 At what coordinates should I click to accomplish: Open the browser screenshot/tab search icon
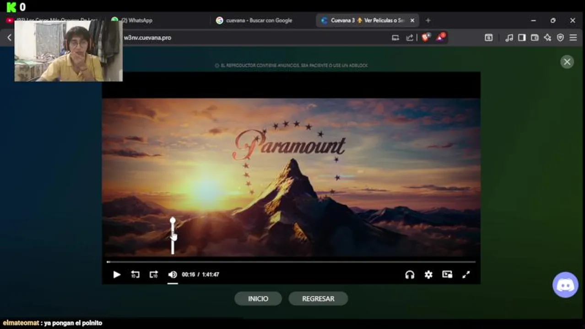pyautogui.click(x=489, y=38)
